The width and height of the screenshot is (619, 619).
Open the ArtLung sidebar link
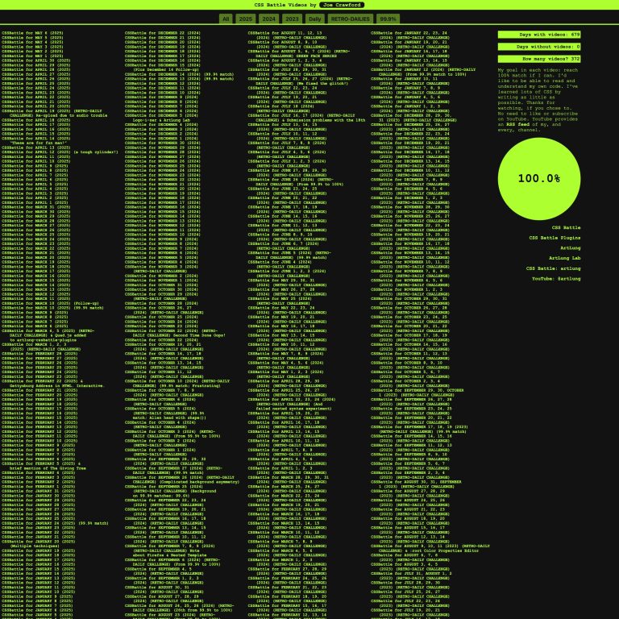[x=570, y=248]
